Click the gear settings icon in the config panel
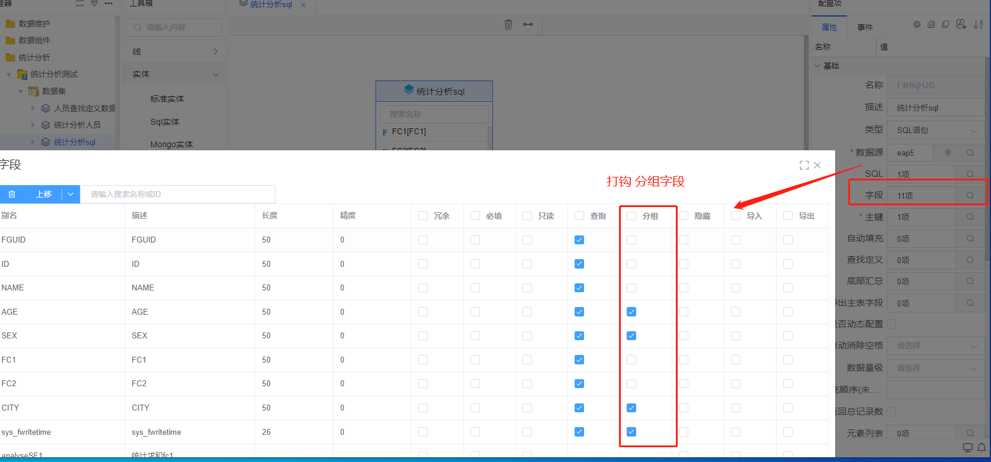Viewport: 991px width, 462px height. tap(916, 25)
